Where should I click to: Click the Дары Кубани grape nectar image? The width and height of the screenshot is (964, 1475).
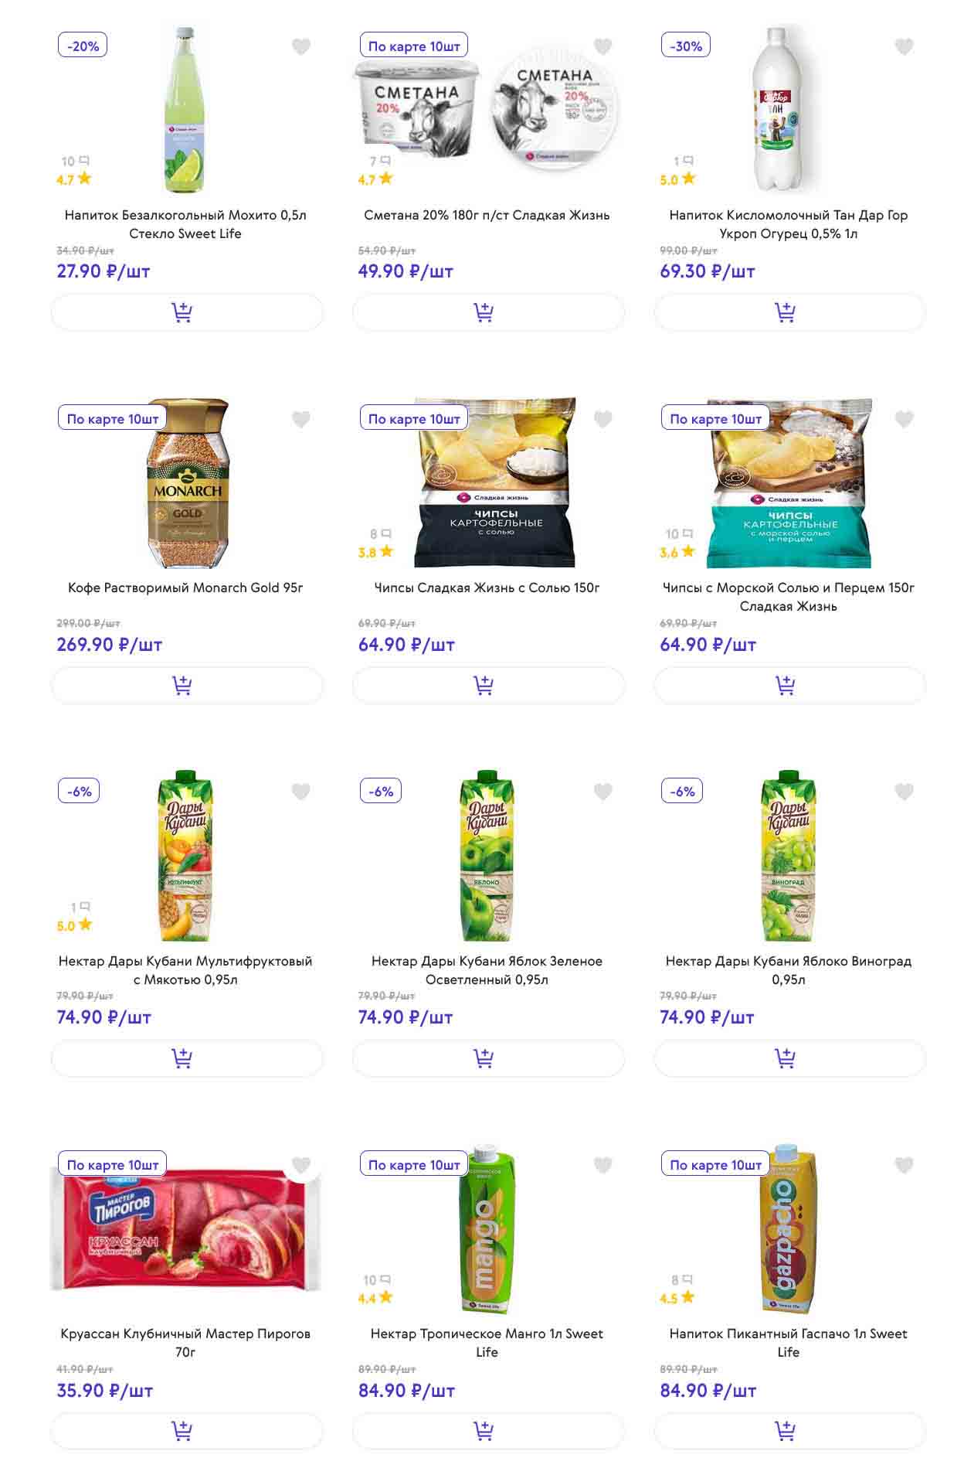coord(788,856)
